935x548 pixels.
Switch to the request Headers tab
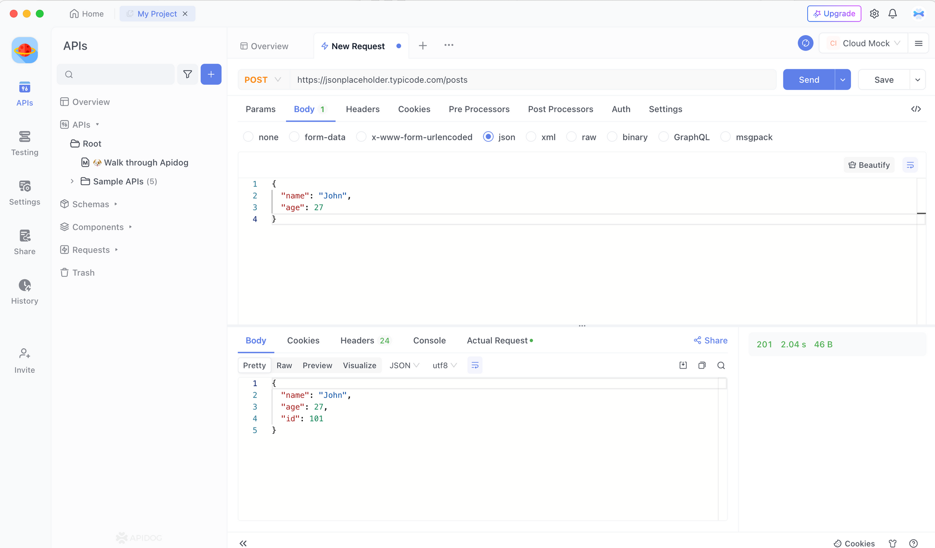363,109
